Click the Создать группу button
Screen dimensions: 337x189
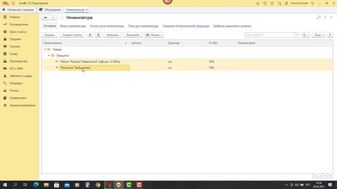pyautogui.click(x=72, y=35)
